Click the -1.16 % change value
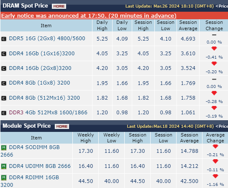 (215, 185)
